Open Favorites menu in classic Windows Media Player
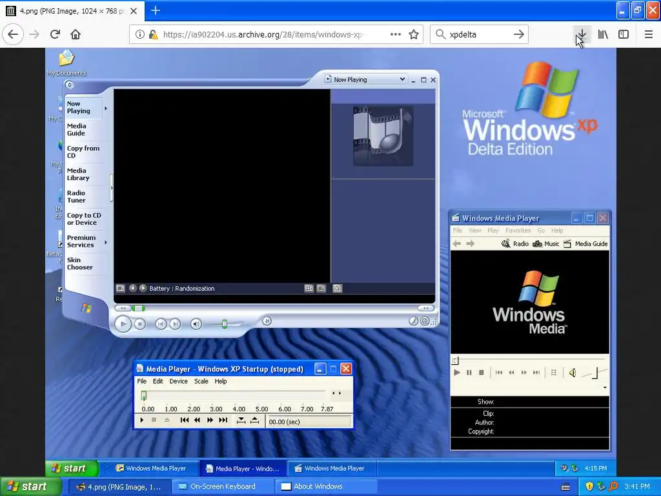 tap(518, 231)
